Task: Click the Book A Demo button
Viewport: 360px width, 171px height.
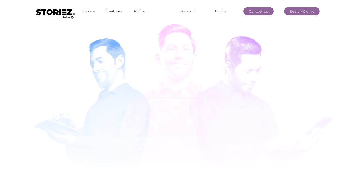Action: [302, 11]
